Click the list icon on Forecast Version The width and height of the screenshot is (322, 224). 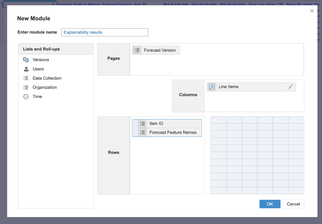pos(137,50)
